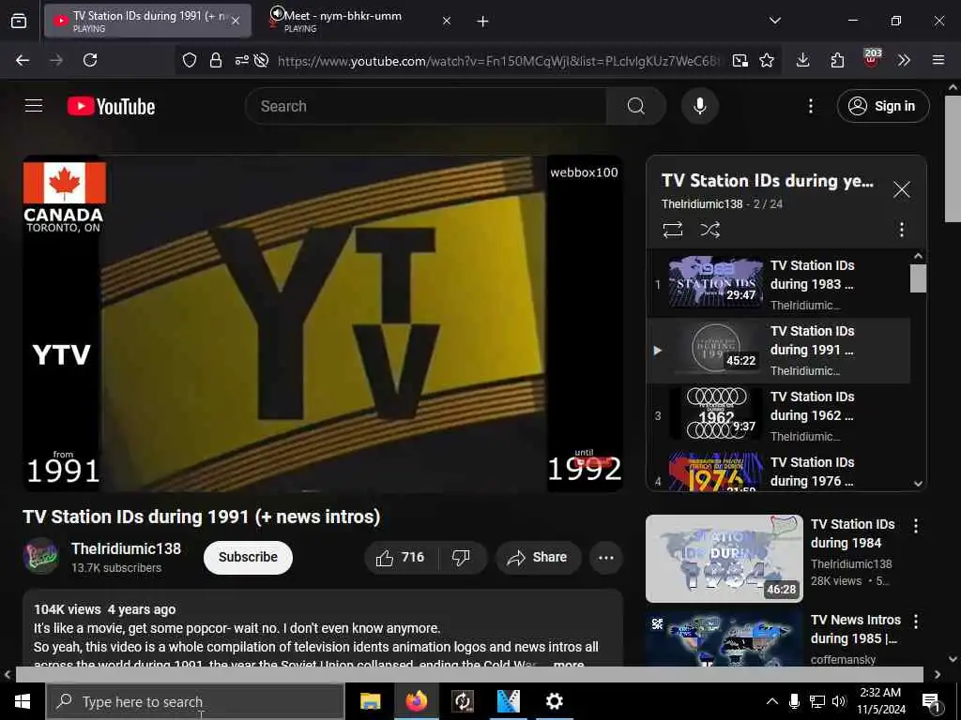Image resolution: width=961 pixels, height=720 pixels.
Task: Open Firefox View icon
Action: point(19,21)
